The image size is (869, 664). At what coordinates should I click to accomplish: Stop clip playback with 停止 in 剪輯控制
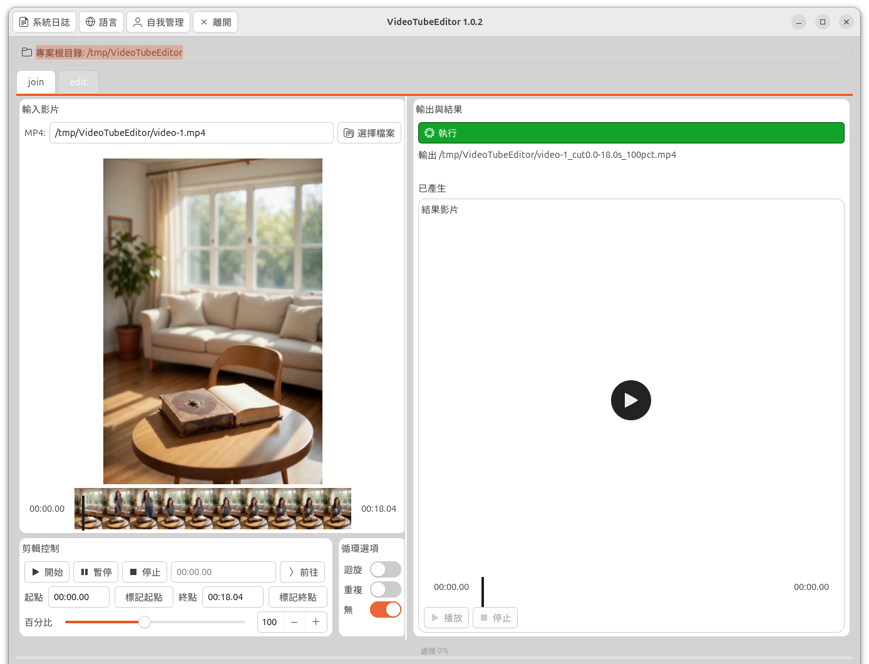point(145,572)
